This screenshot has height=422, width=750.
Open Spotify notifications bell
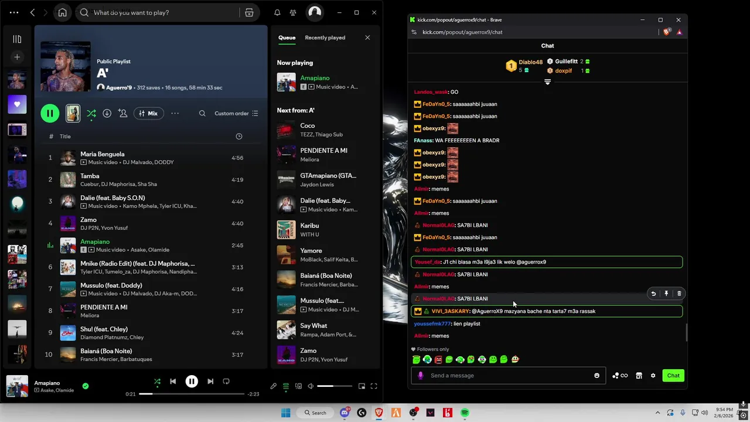277,12
